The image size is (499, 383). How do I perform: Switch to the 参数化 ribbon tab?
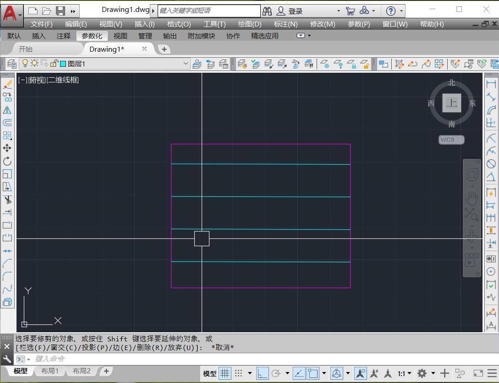tap(92, 36)
